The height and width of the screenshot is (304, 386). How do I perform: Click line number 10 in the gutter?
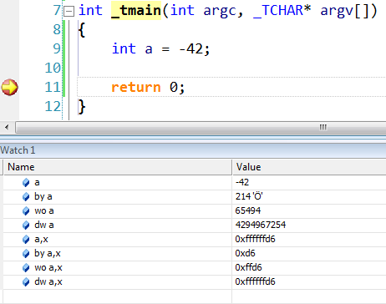(x=53, y=68)
